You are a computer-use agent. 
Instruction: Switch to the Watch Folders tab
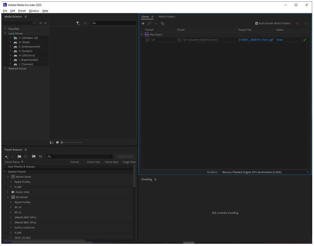click(x=167, y=16)
